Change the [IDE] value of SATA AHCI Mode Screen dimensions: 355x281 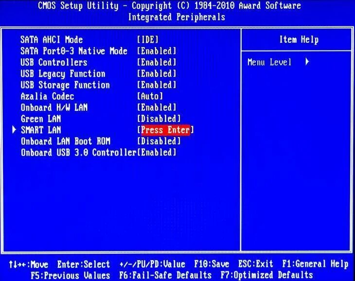pyautogui.click(x=148, y=39)
